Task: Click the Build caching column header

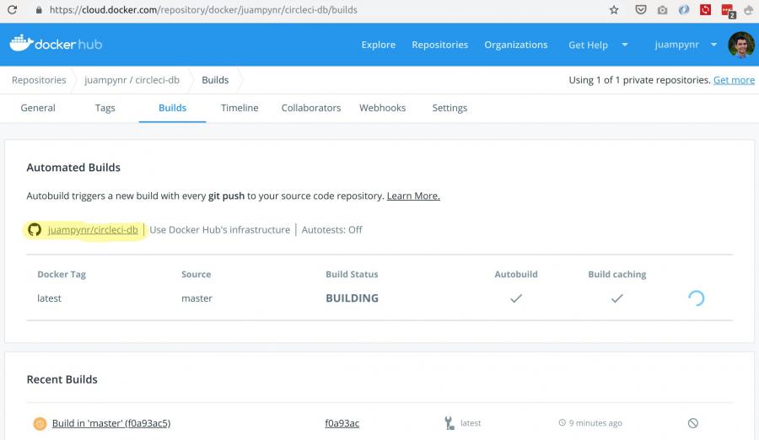Action: click(x=617, y=274)
